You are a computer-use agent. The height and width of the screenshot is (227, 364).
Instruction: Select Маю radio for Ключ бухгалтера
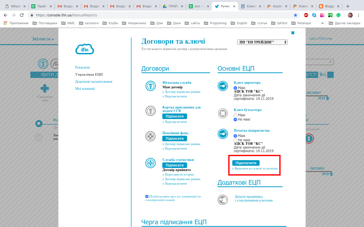(235, 115)
